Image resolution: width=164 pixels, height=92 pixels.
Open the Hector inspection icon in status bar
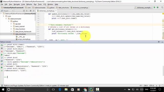[160, 86]
